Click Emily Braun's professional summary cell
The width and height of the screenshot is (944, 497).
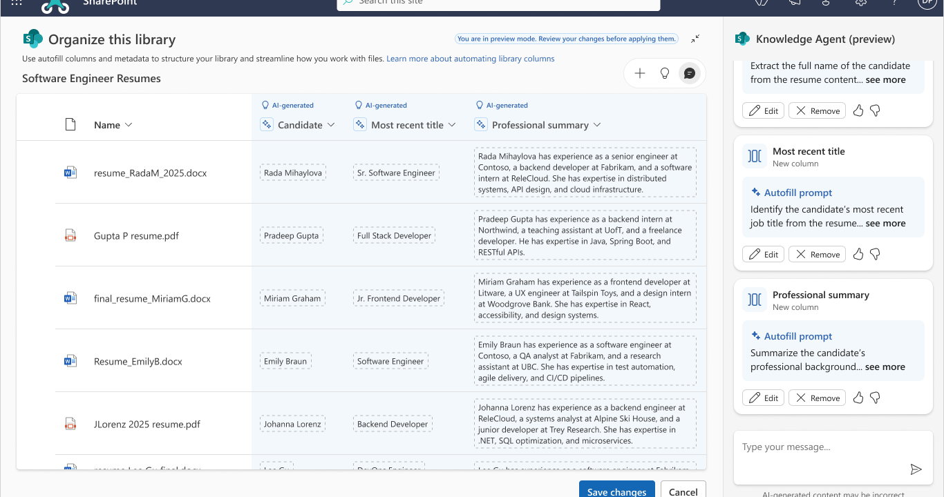[585, 361]
